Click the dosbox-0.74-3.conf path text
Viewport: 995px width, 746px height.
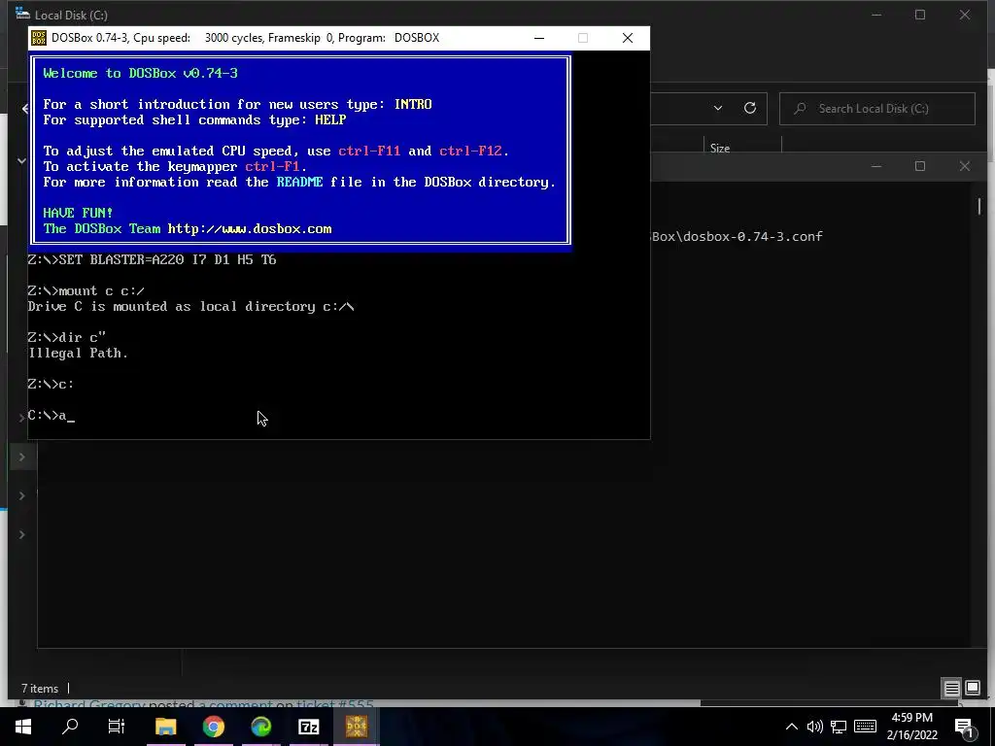click(738, 236)
